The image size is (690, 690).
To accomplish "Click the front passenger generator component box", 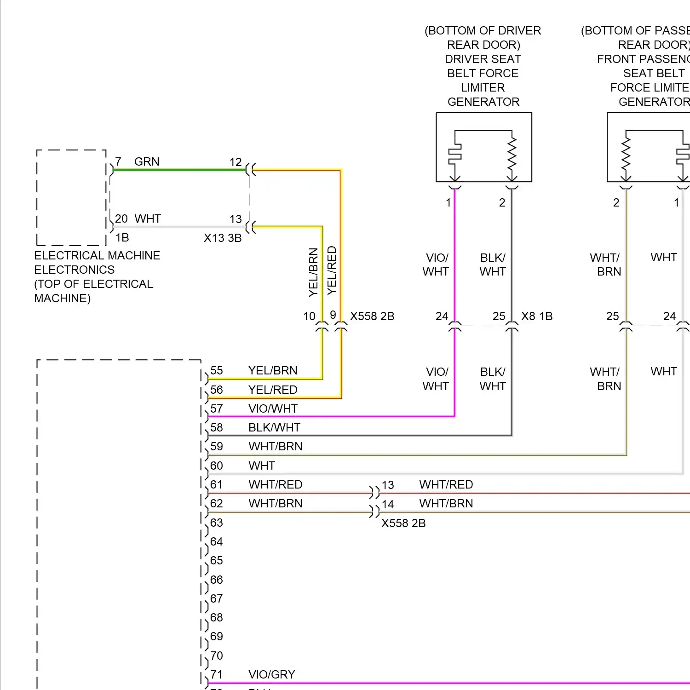I will pyautogui.click(x=649, y=147).
